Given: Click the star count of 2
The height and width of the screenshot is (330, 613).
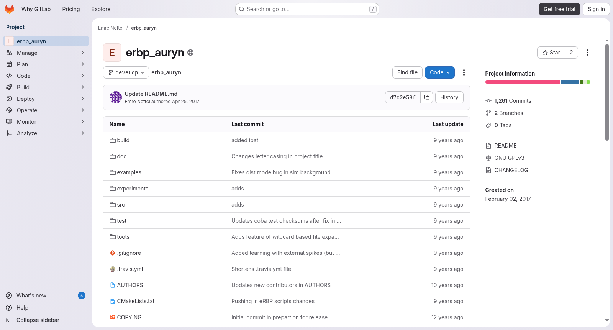Looking at the screenshot, I should coord(571,53).
